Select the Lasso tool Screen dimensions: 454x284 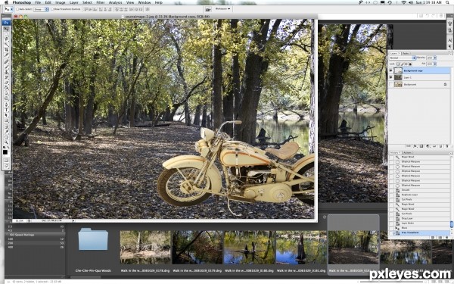coord(6,39)
